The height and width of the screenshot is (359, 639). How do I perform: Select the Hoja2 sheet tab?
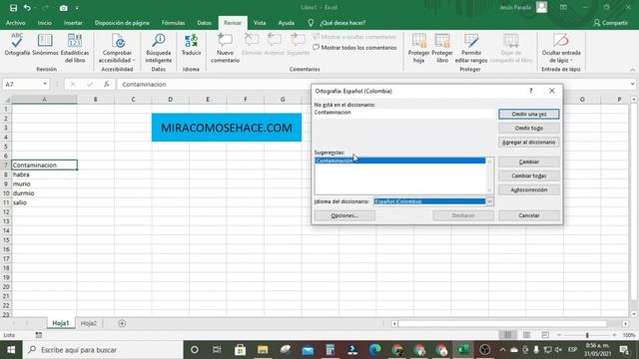(x=89, y=323)
